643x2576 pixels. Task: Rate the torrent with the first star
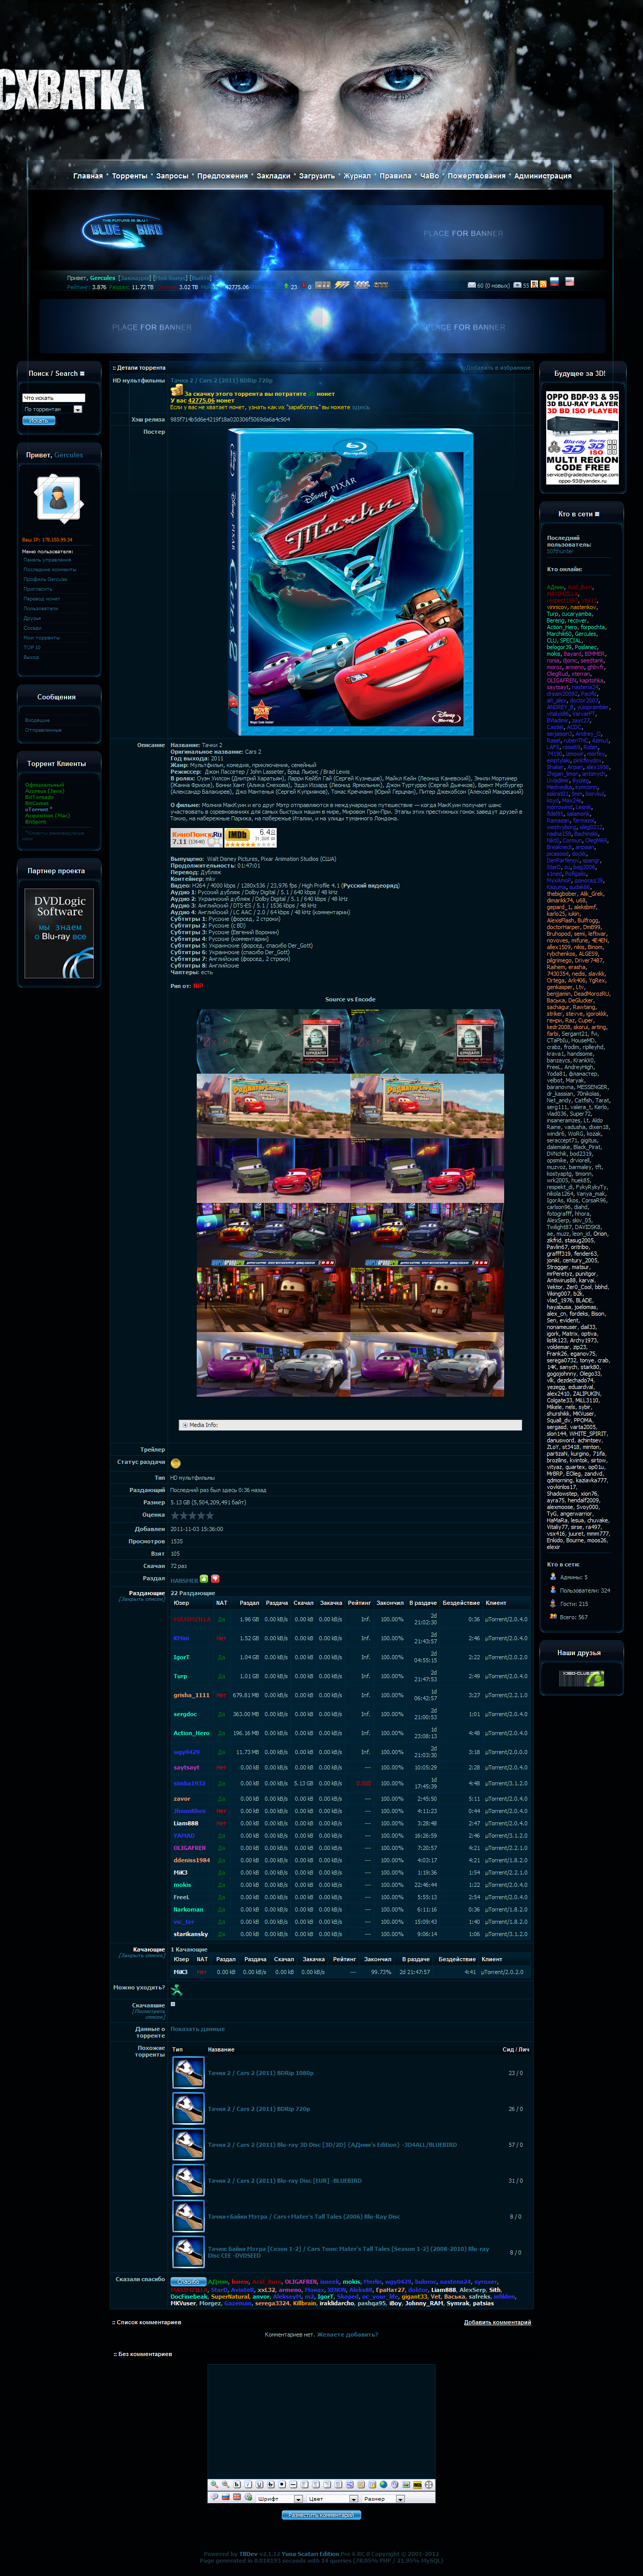175,1515
